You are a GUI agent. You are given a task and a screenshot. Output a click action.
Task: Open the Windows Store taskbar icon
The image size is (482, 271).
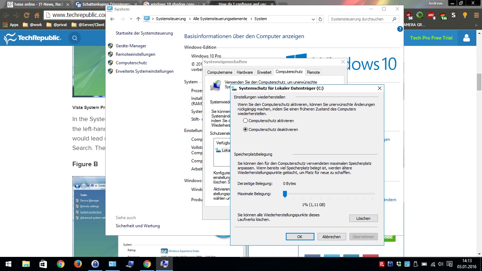coord(43,264)
